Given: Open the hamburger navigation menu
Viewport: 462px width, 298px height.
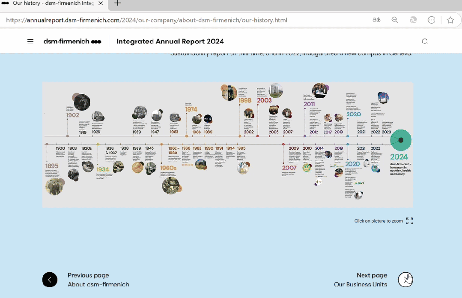Looking at the screenshot, I should [30, 42].
